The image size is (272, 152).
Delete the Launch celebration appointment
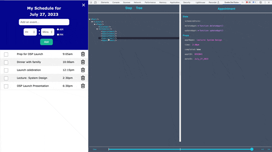click(83, 70)
